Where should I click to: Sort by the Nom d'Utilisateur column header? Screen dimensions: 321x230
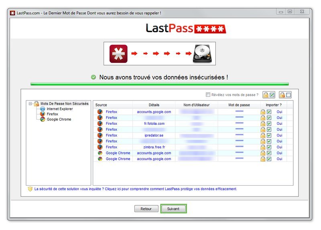[197, 105]
